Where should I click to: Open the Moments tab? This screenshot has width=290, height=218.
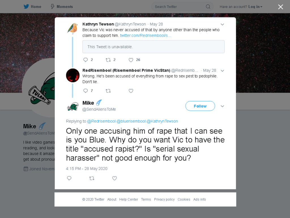[62, 7]
